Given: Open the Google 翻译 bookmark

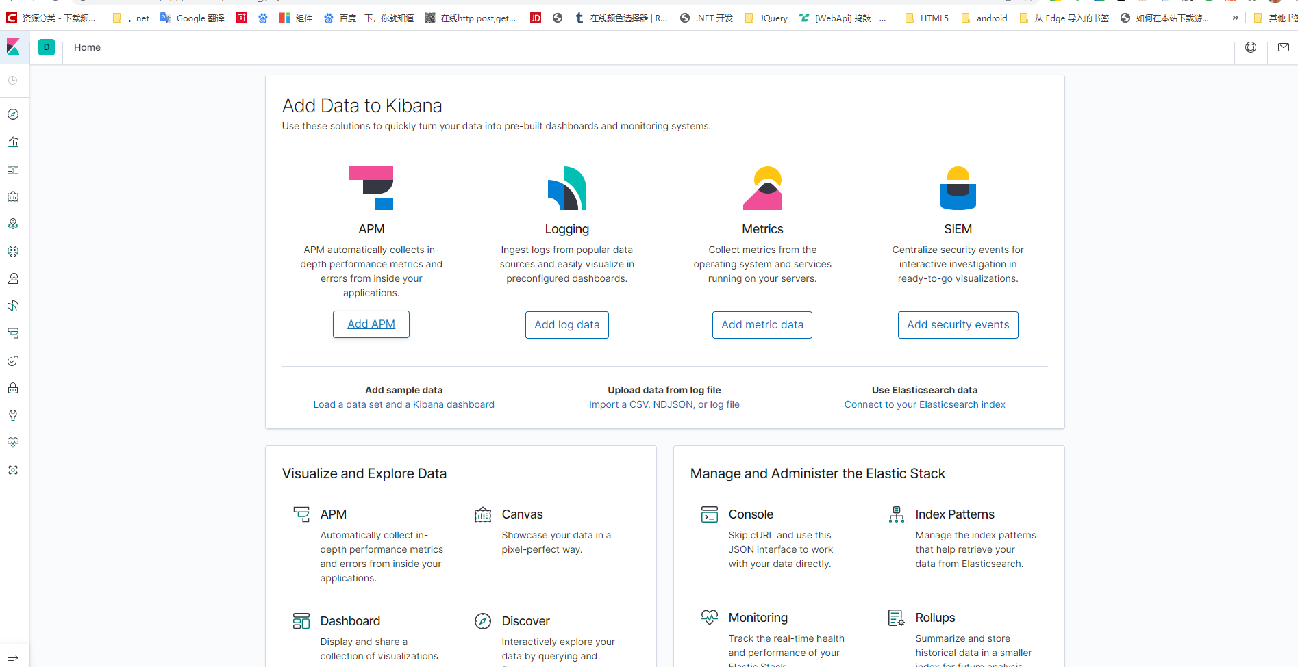Looking at the screenshot, I should pos(192,18).
